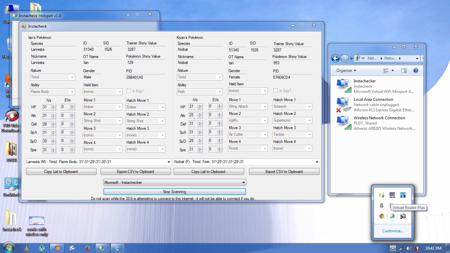Click the PID field showing 09B401A0
Image resolution: width=450 pixels, height=253 pixels.
145,77
